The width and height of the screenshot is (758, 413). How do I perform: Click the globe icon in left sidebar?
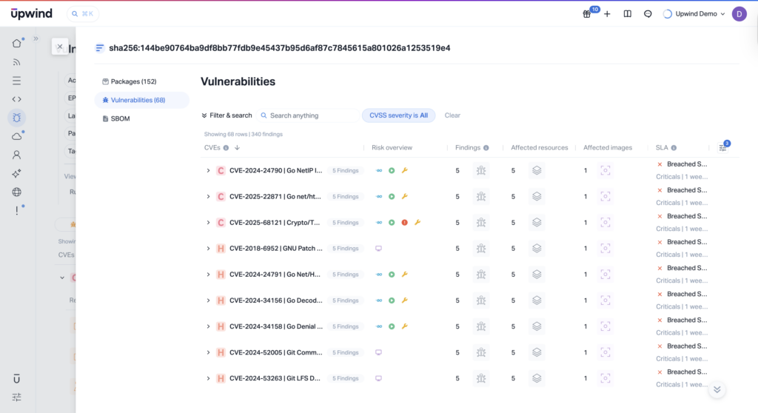pos(16,192)
